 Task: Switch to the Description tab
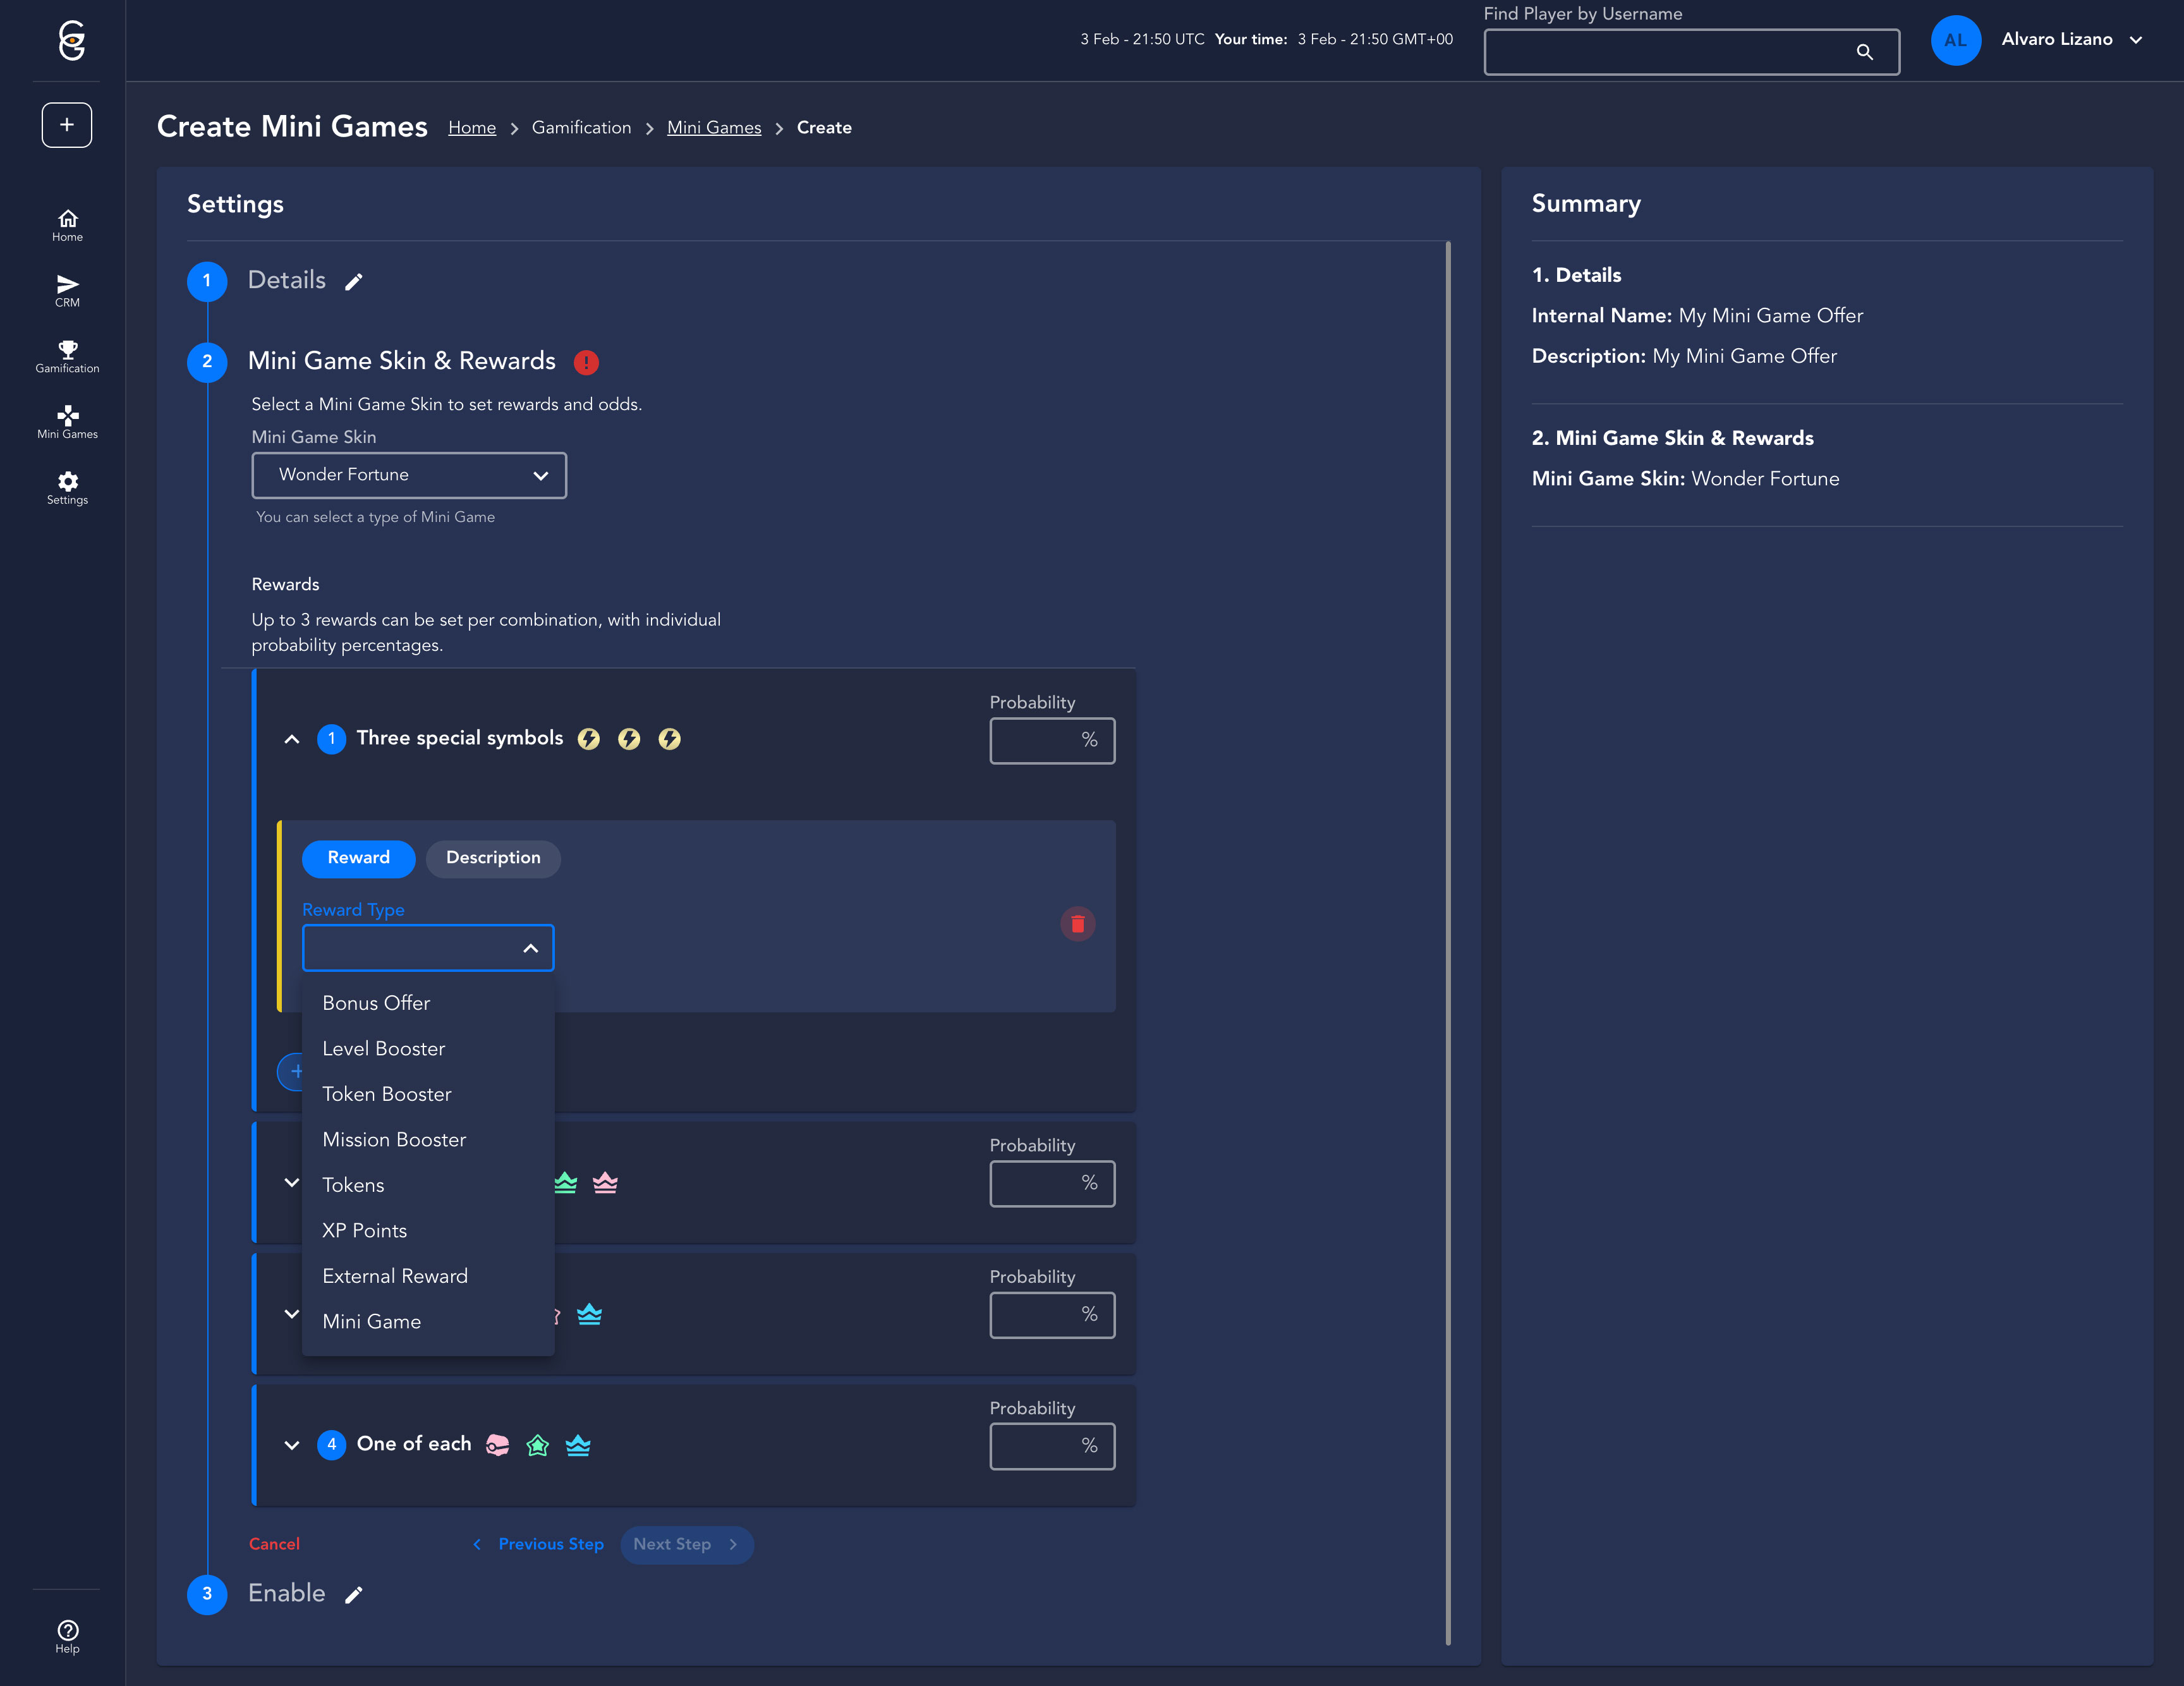493,858
